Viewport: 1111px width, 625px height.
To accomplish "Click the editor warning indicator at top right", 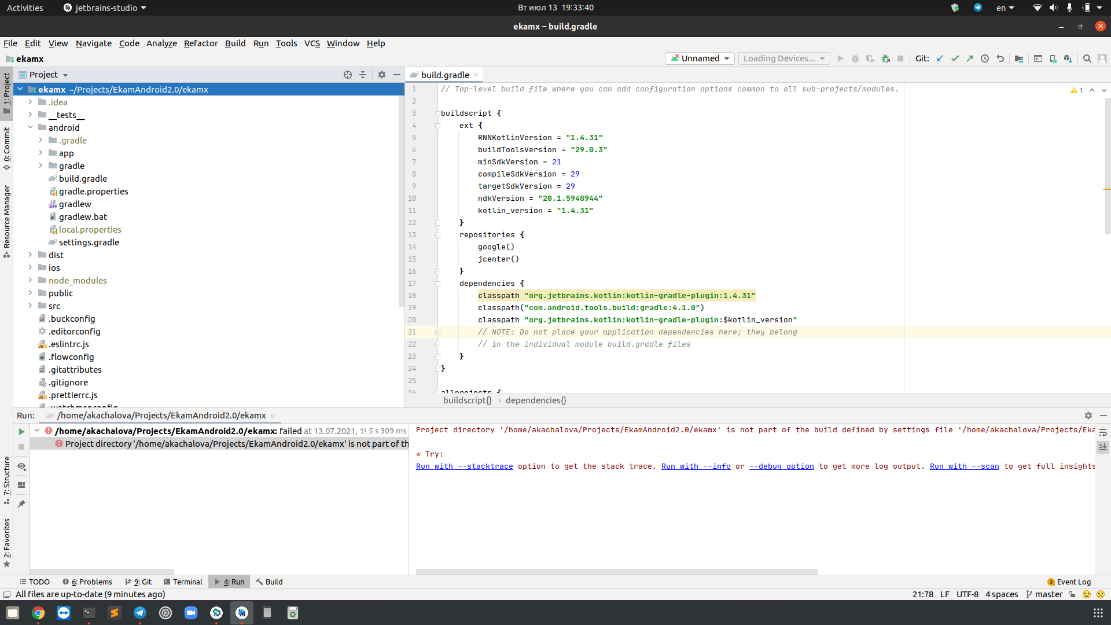I will pyautogui.click(x=1077, y=90).
